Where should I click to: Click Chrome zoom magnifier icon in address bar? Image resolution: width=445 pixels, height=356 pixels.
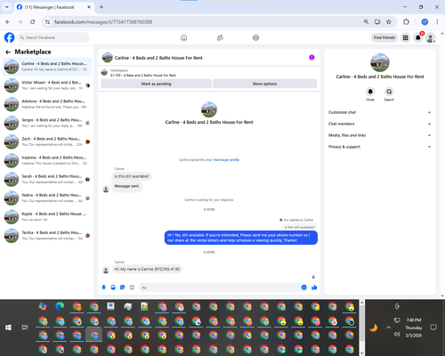click(366, 21)
